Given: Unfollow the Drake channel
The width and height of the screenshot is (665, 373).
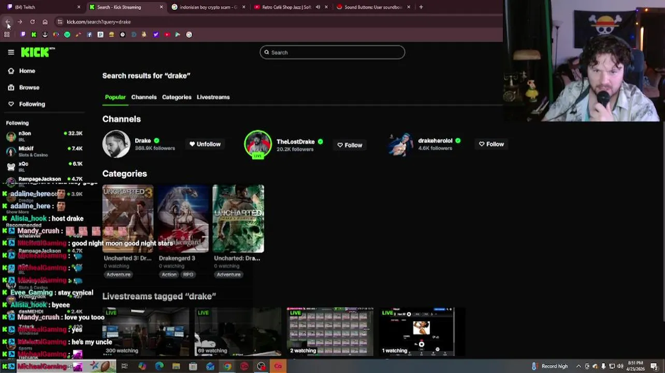Looking at the screenshot, I should [x=205, y=144].
